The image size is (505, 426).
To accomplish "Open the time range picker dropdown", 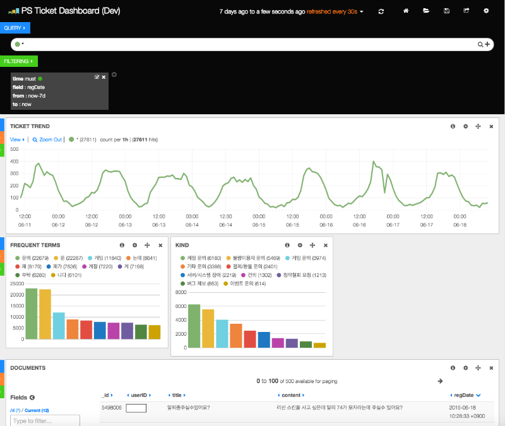I will click(x=290, y=12).
